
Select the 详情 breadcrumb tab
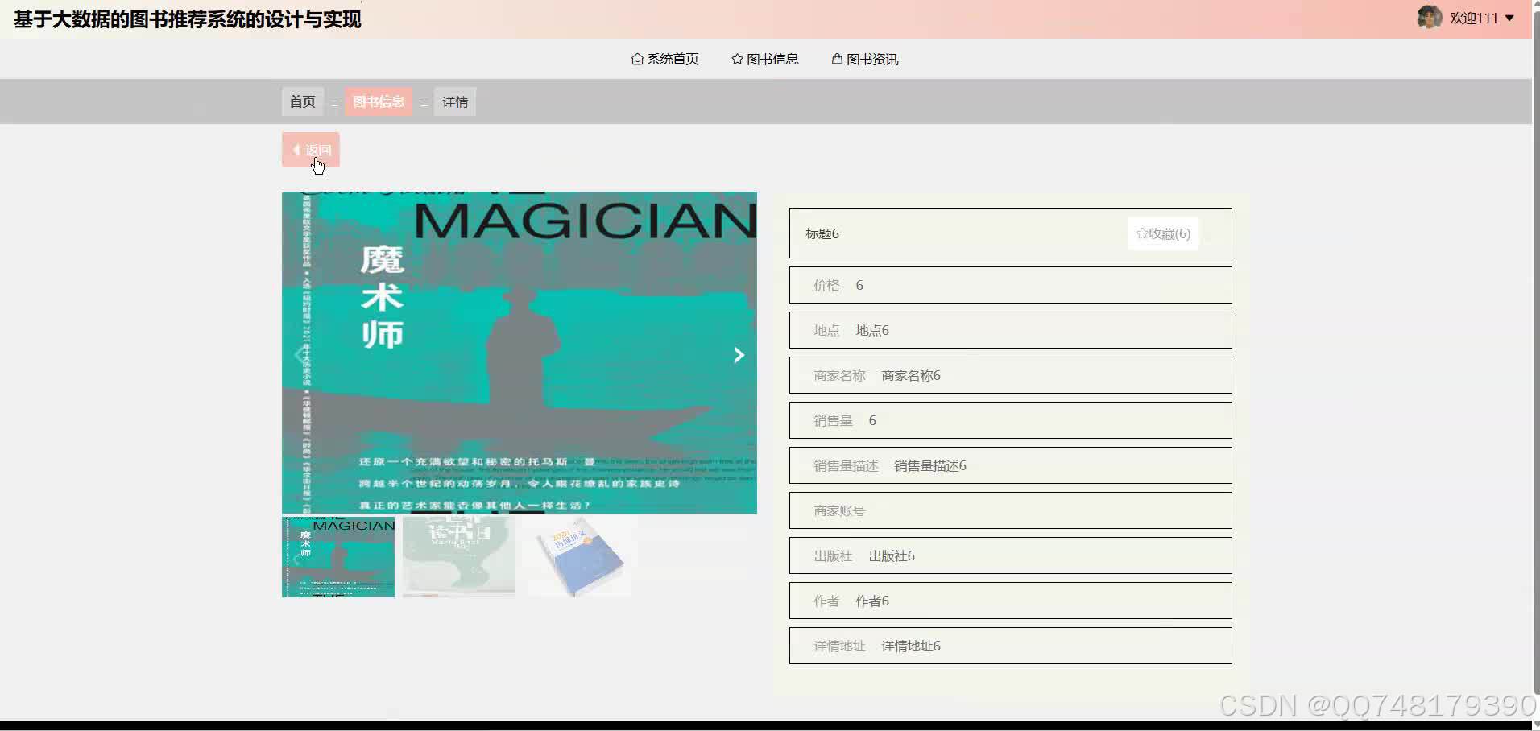(x=454, y=101)
